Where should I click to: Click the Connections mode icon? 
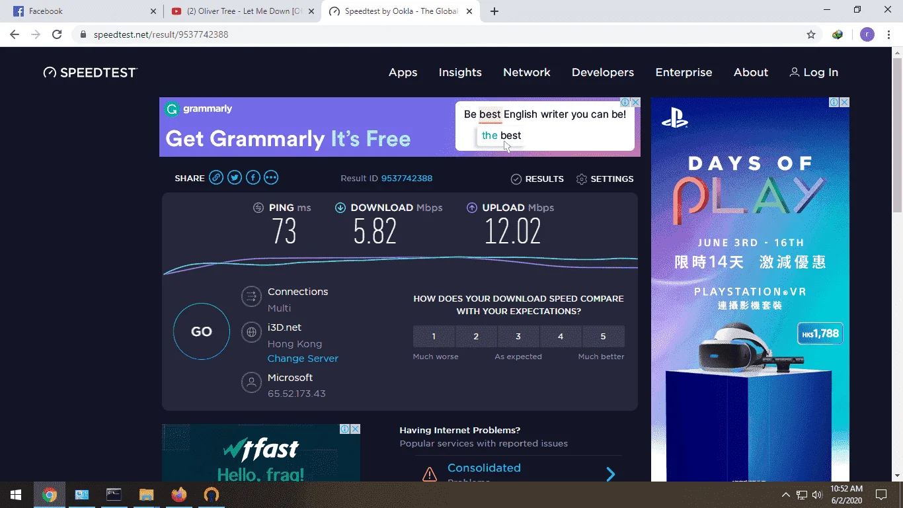[251, 296]
